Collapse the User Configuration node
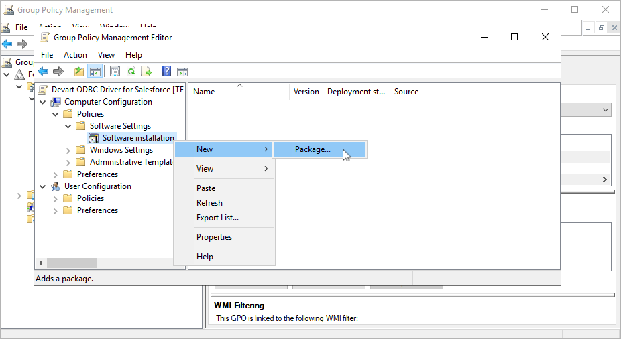 coord(43,186)
